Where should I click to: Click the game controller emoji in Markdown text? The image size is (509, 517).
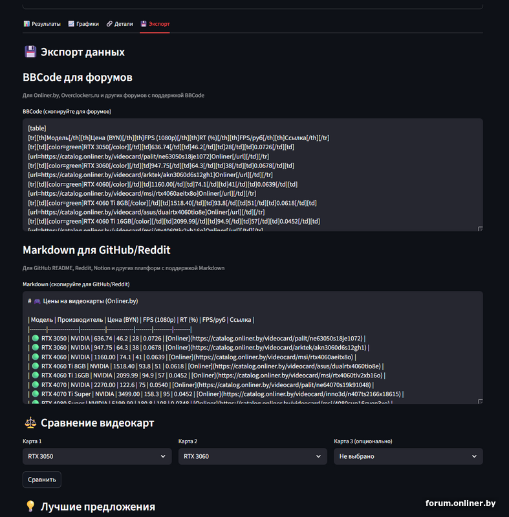point(38,301)
